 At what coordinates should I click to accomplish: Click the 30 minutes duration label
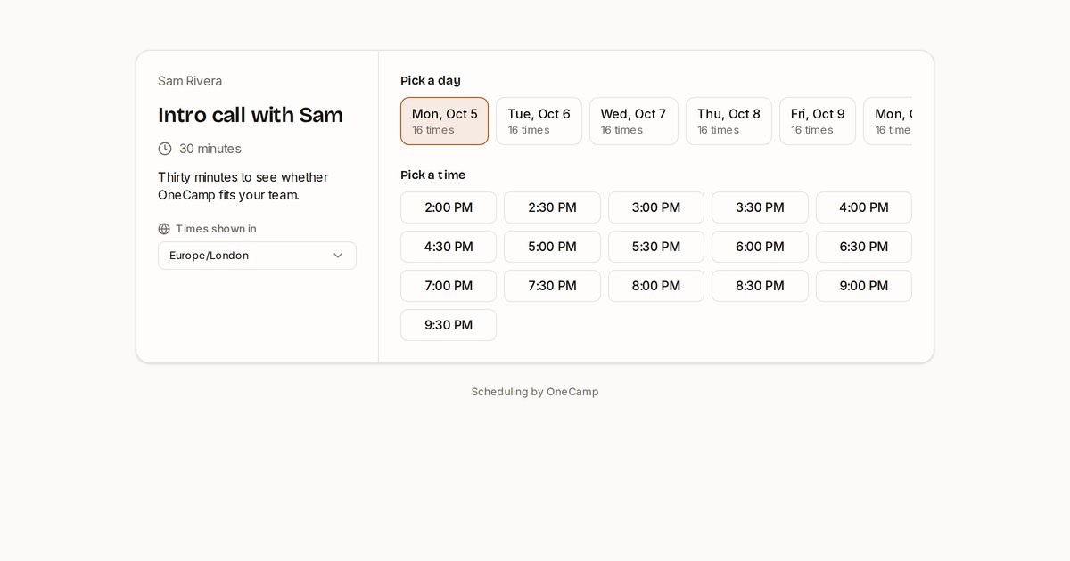[x=210, y=149]
